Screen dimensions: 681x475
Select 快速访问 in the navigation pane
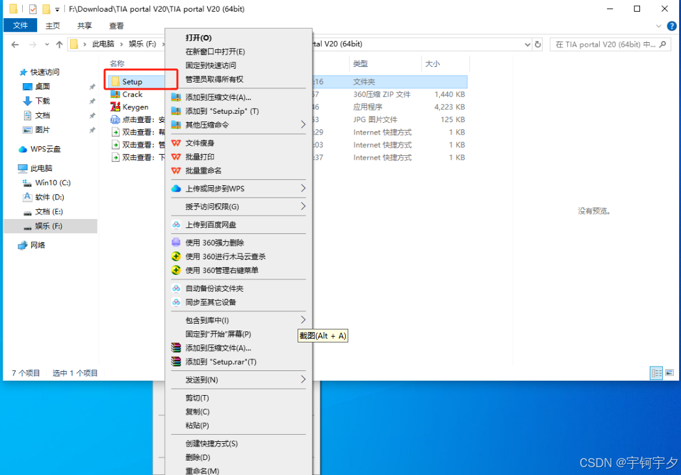[x=44, y=72]
